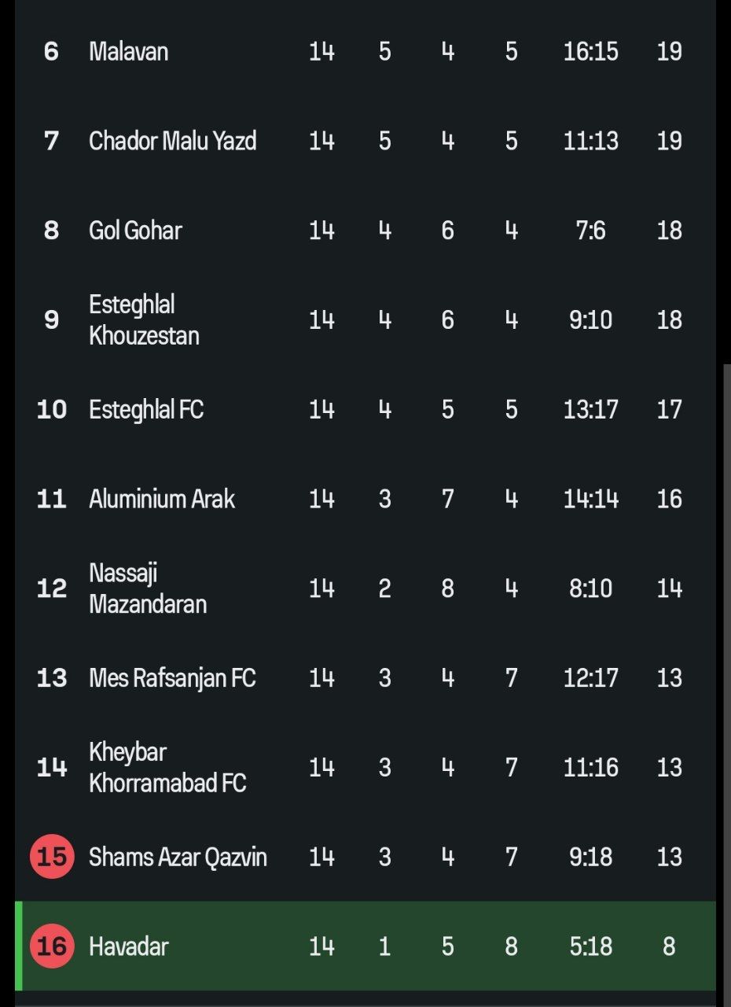Open Aluminium Arak team entry
This screenshot has height=1007, width=731.
tap(162, 499)
